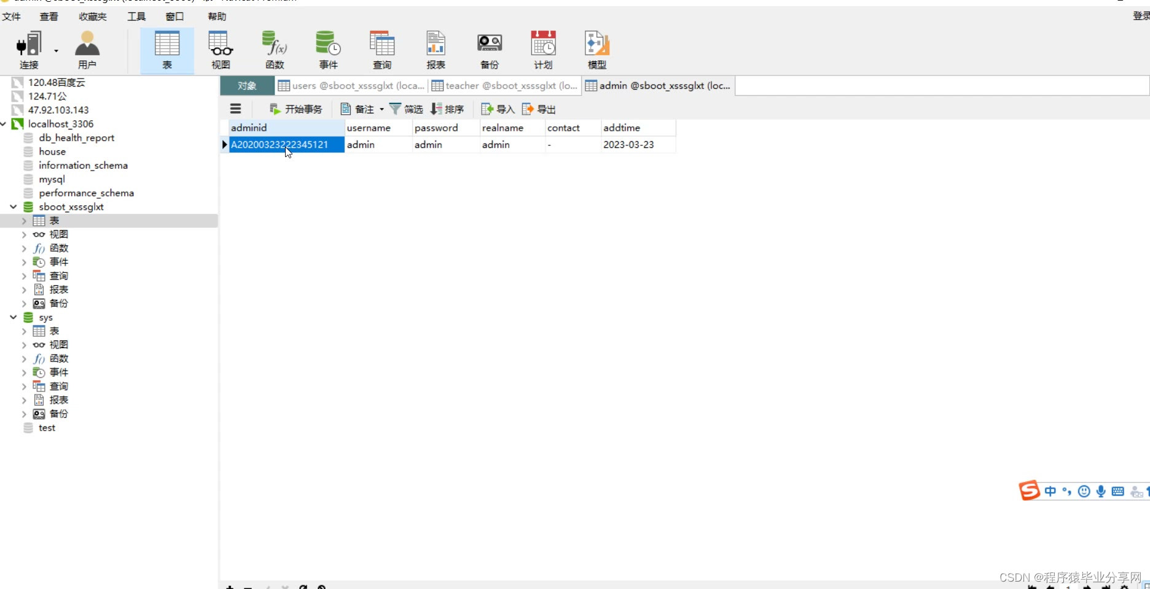This screenshot has height=589, width=1150.
Task: Select 报表 node under sys
Action: click(x=58, y=400)
